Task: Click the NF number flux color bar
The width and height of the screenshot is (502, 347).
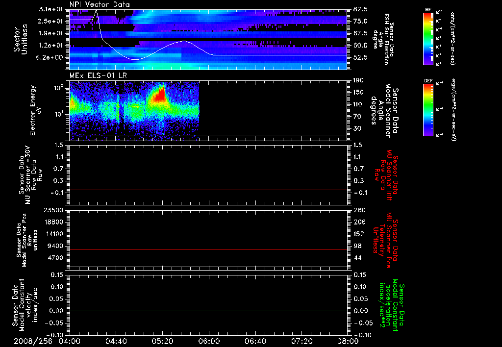Action: (428, 38)
